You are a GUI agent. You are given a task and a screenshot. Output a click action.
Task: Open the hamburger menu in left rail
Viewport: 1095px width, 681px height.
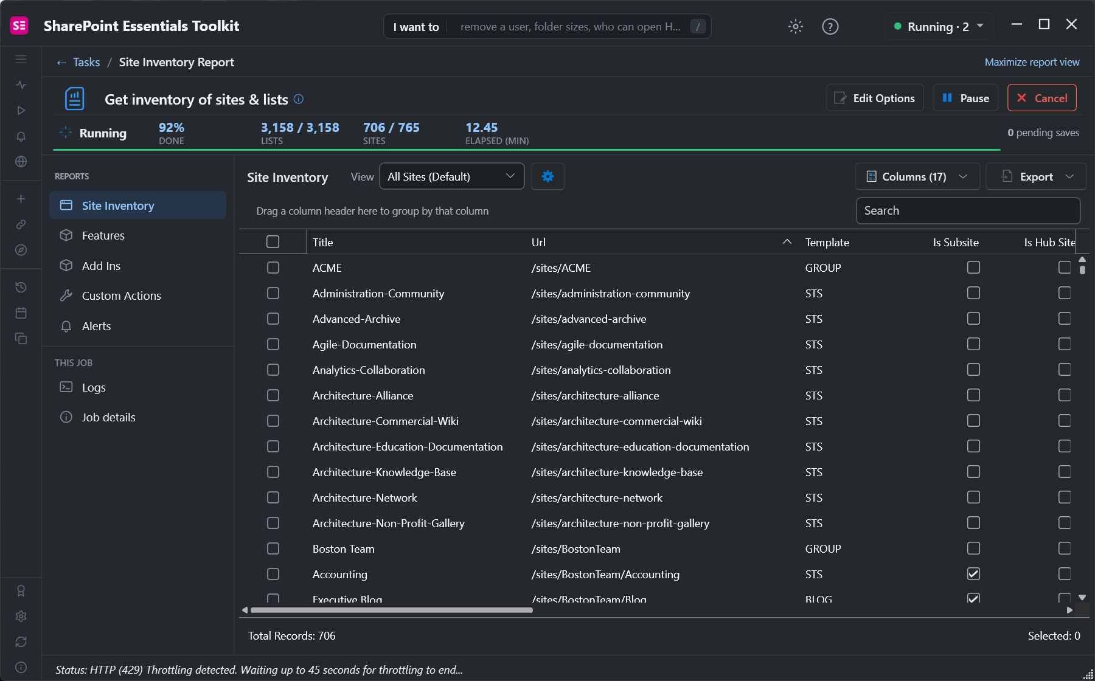pyautogui.click(x=21, y=60)
